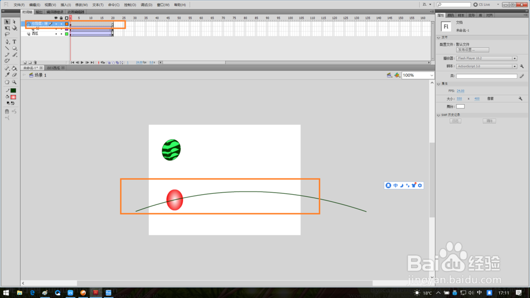The image size is (530, 298).
Task: Toggle outline swatch of guide layer
Action: 67,24
